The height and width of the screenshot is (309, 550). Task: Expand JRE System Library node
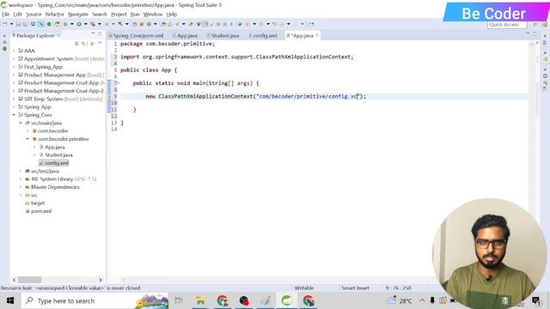click(21, 179)
